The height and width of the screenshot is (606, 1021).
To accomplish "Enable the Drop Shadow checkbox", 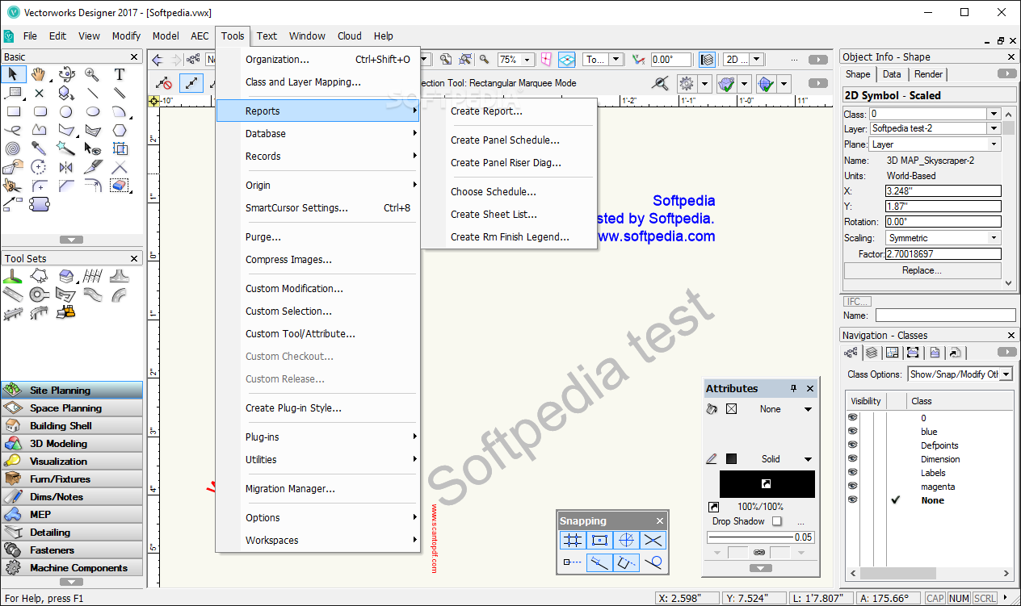I will 777,521.
